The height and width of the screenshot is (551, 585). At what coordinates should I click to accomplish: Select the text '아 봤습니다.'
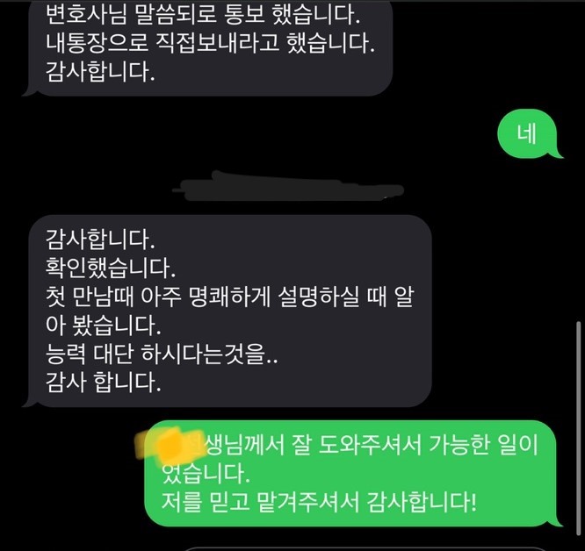point(104,326)
